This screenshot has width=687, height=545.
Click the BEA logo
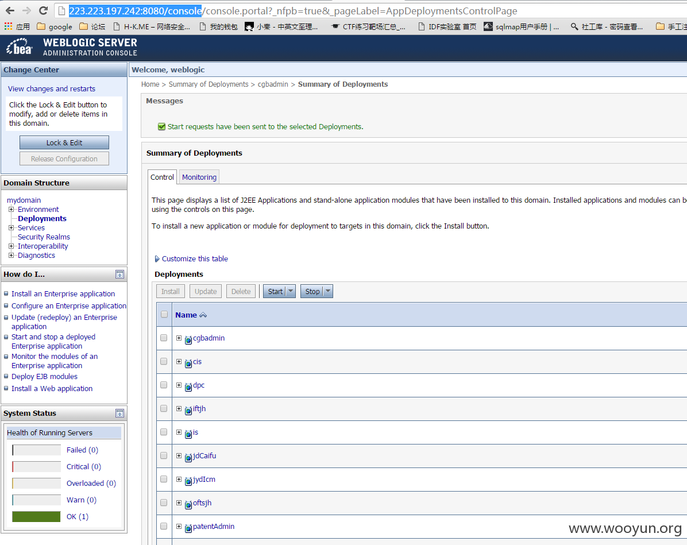(x=19, y=47)
